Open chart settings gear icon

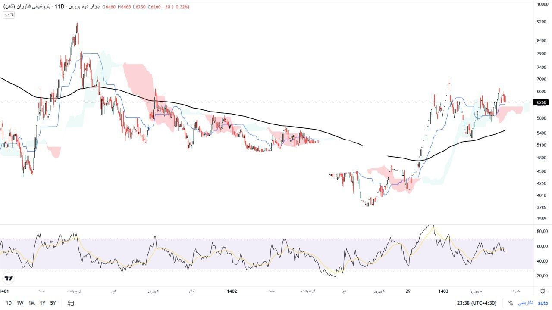pyautogui.click(x=543, y=291)
